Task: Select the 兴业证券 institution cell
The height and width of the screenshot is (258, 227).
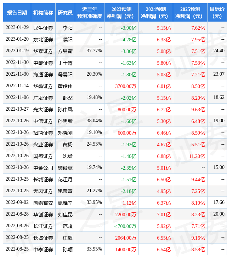Action: (43, 145)
